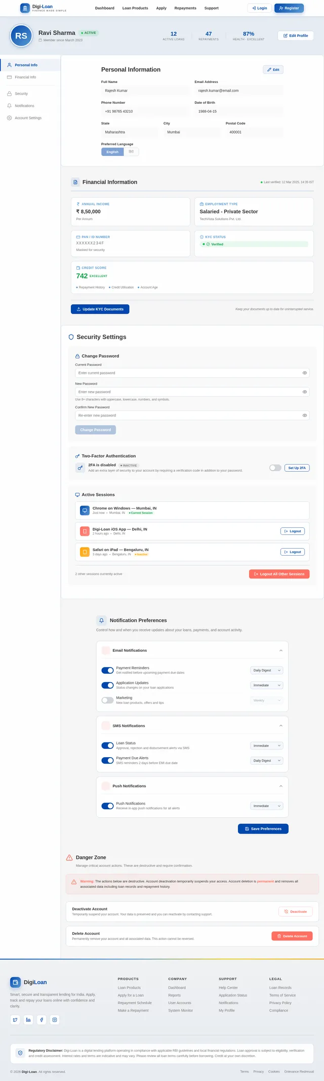Click the Change Password lock icon
The image size is (324, 1081).
coord(77,356)
